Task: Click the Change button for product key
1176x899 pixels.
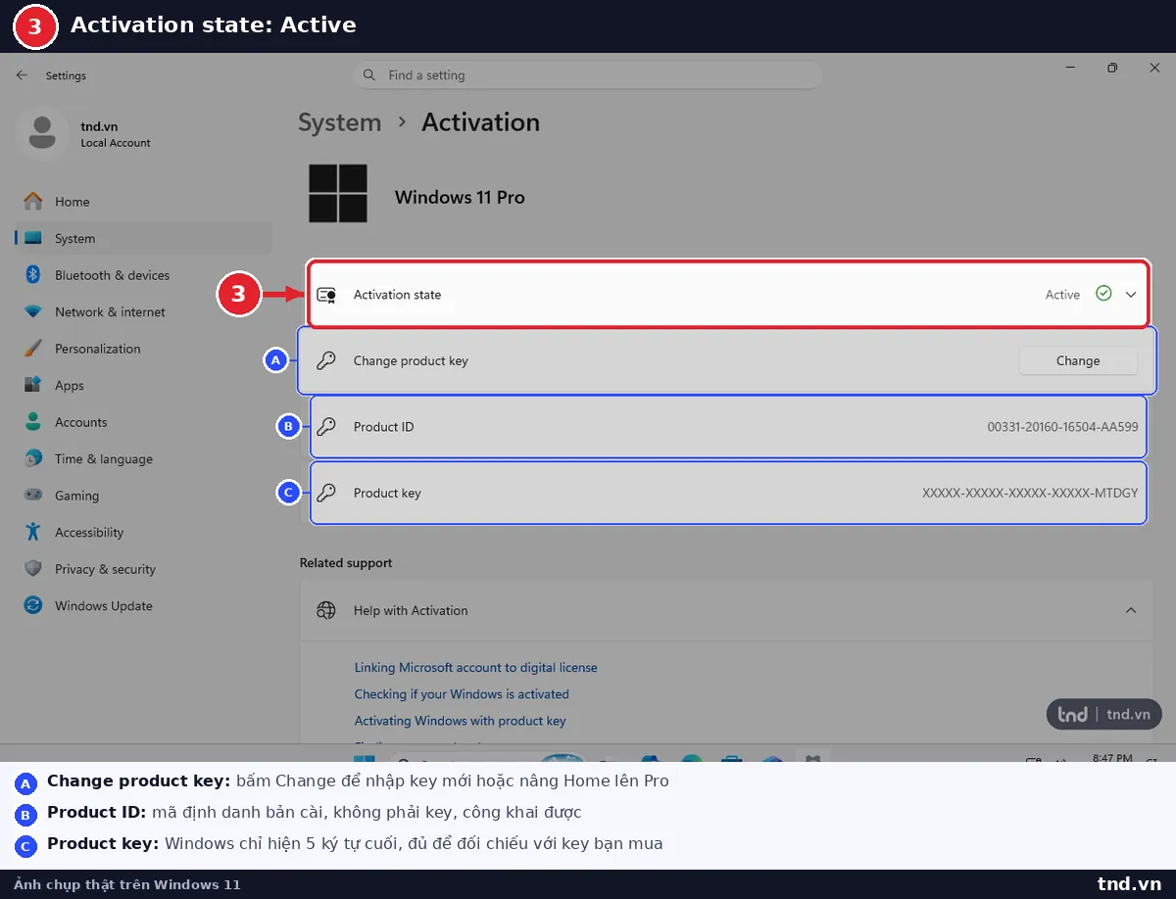Action: pos(1078,360)
